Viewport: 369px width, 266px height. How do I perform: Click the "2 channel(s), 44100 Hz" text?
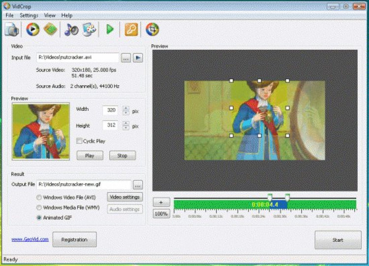pos(94,86)
